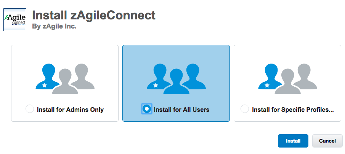Click the "By zAgile Inc." publisher text
Viewport: 345px width, 154px height.
tap(55, 27)
